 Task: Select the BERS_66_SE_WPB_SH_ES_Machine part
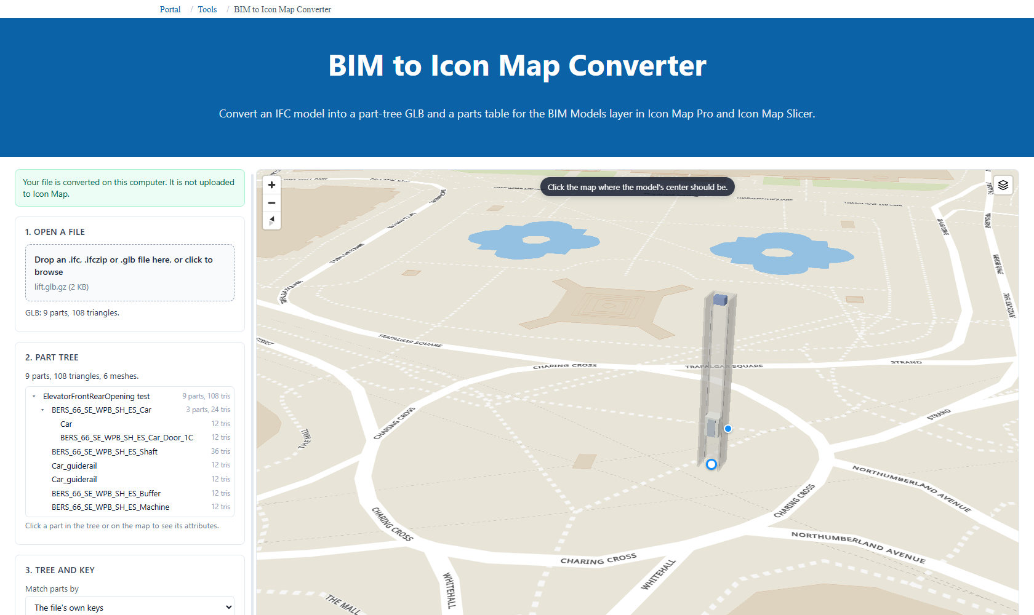[x=111, y=507]
